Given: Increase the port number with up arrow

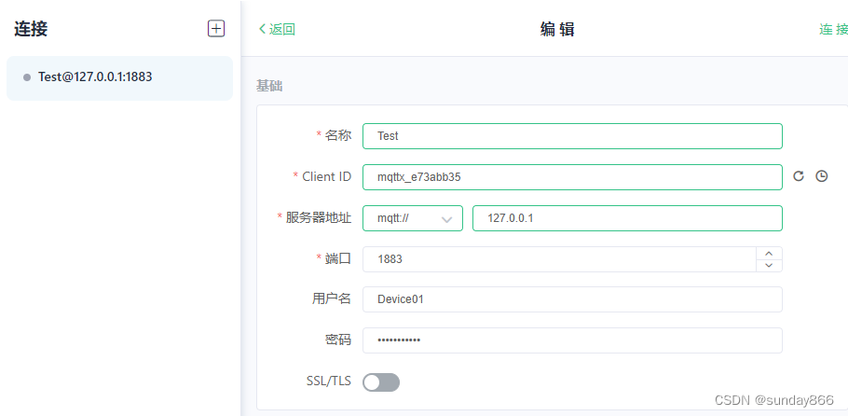Looking at the screenshot, I should click(x=769, y=254).
